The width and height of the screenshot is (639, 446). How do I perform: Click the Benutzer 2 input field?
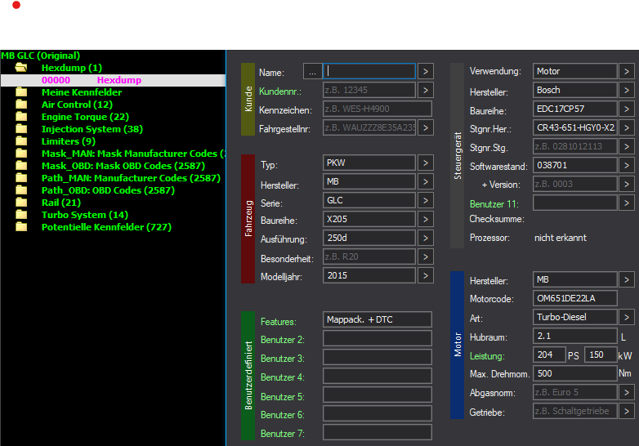pyautogui.click(x=378, y=338)
